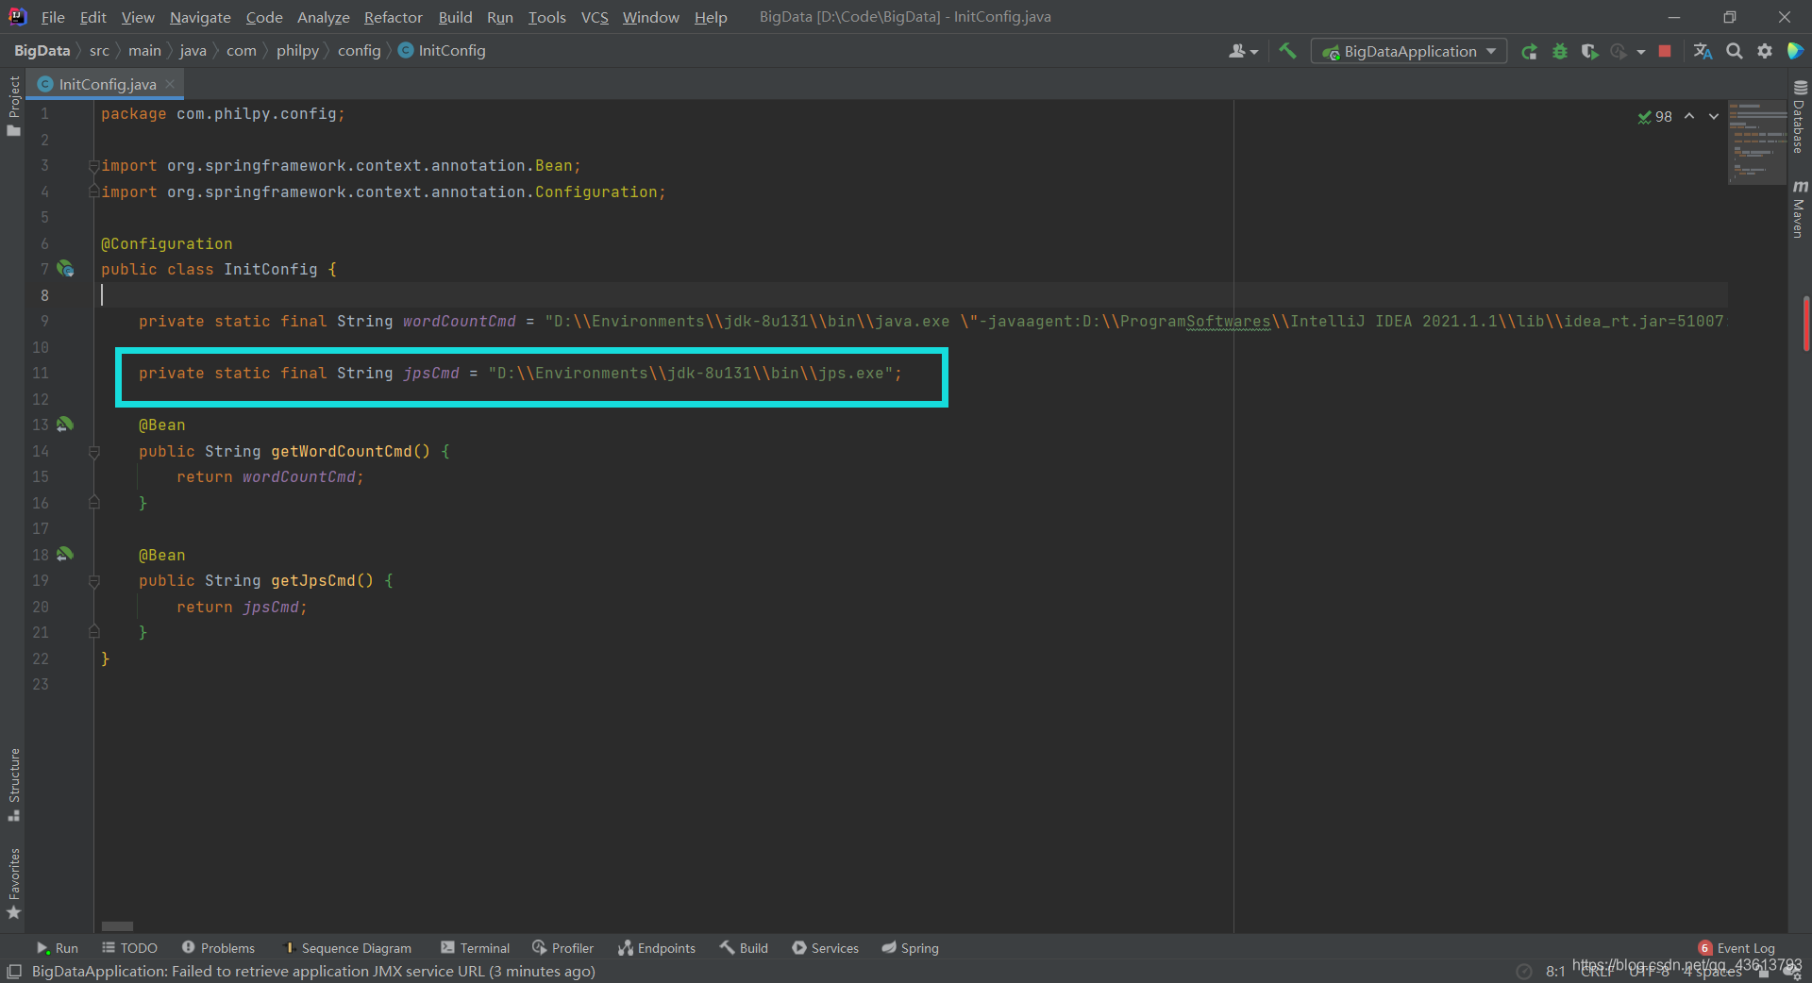Click the JMX service URL status message
Image resolution: width=1812 pixels, height=983 pixels.
click(x=313, y=972)
